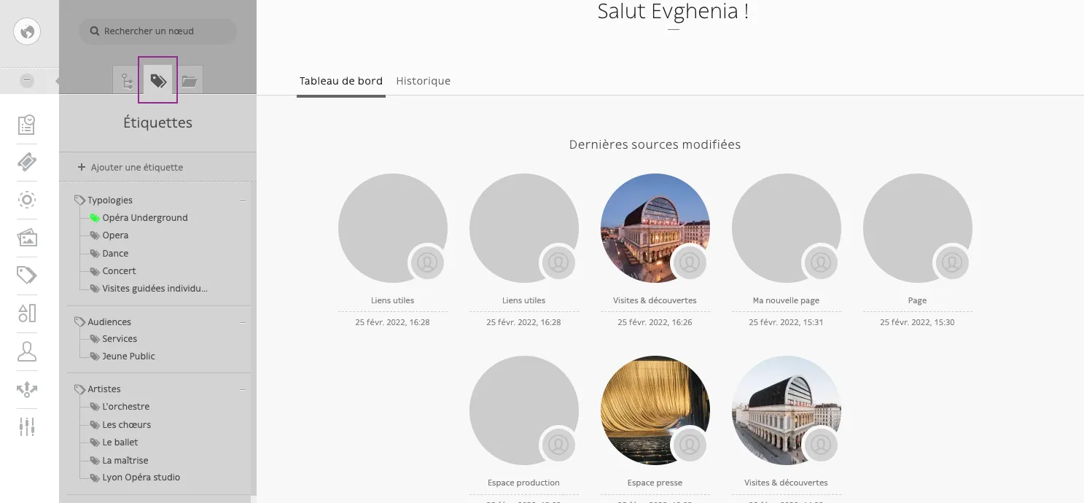Click the user avatar badge on Ma nouvelle page
Screen dimensions: 1084x503
point(821,262)
